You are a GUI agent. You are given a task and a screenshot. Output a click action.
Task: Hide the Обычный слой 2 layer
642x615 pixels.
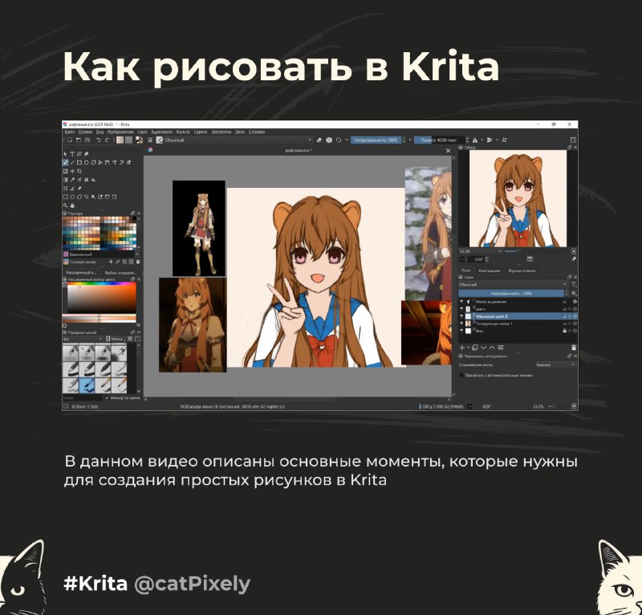[x=461, y=316]
